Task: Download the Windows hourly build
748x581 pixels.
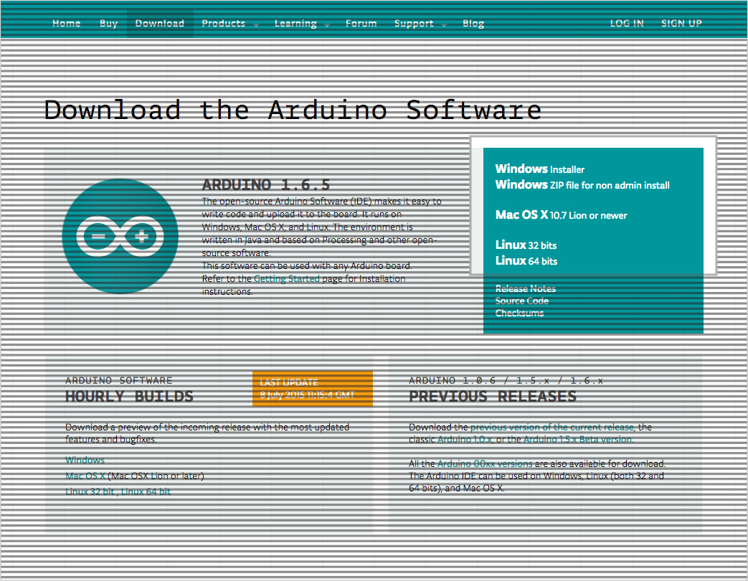Action: tap(85, 460)
